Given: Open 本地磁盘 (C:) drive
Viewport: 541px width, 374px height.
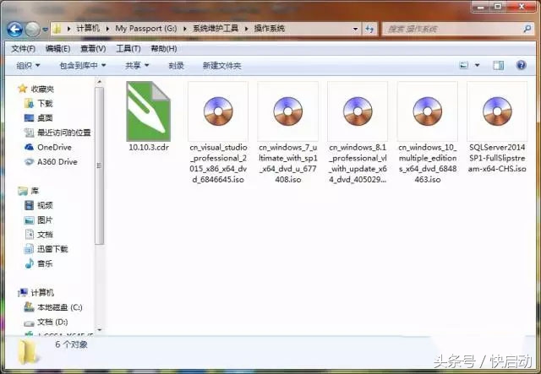Looking at the screenshot, I should pyautogui.click(x=60, y=307).
